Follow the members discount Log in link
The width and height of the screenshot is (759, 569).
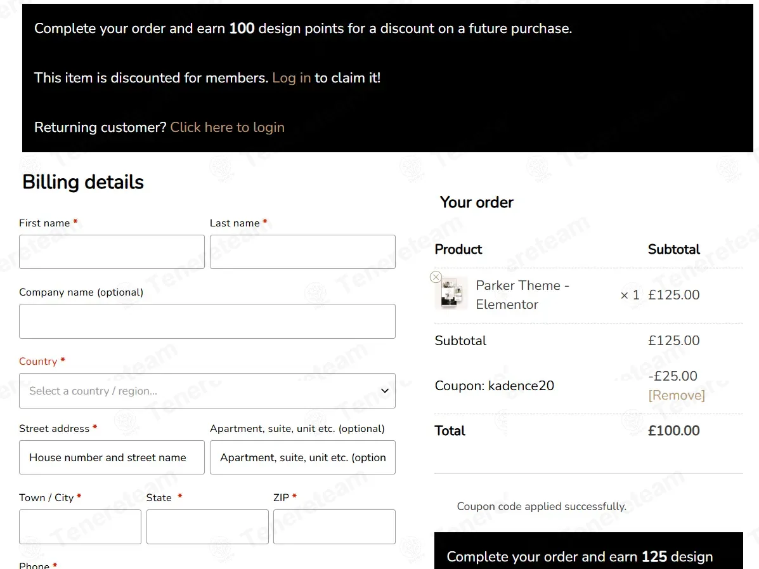point(291,78)
